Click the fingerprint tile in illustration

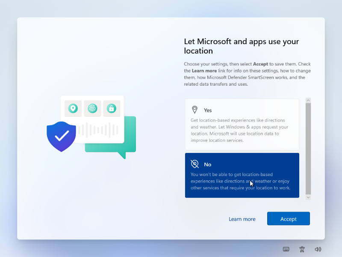(x=92, y=108)
